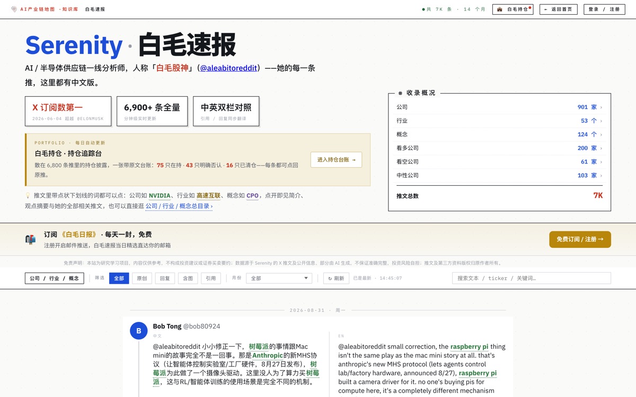Screen dimensions: 636x397
Task: Click Bob Tong avatar icon
Action: tap(139, 331)
